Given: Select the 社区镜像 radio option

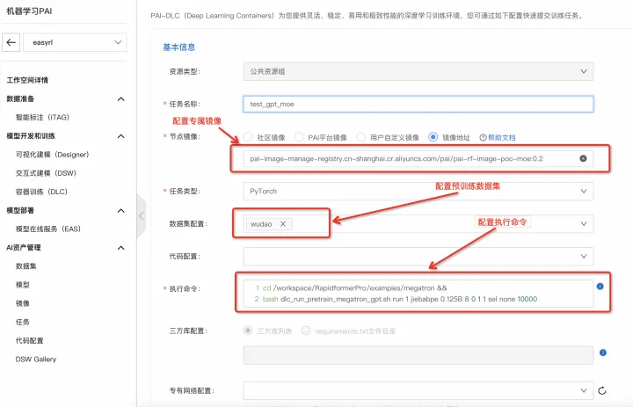Looking at the screenshot, I should coord(249,137).
